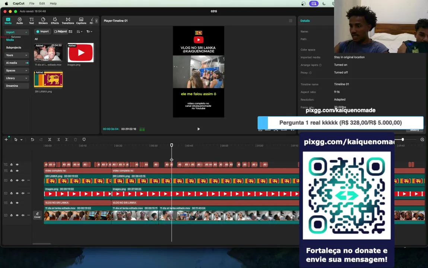Select the images.png YouTube logo thumbnail
Screen dimensions: 428x268
80,52
